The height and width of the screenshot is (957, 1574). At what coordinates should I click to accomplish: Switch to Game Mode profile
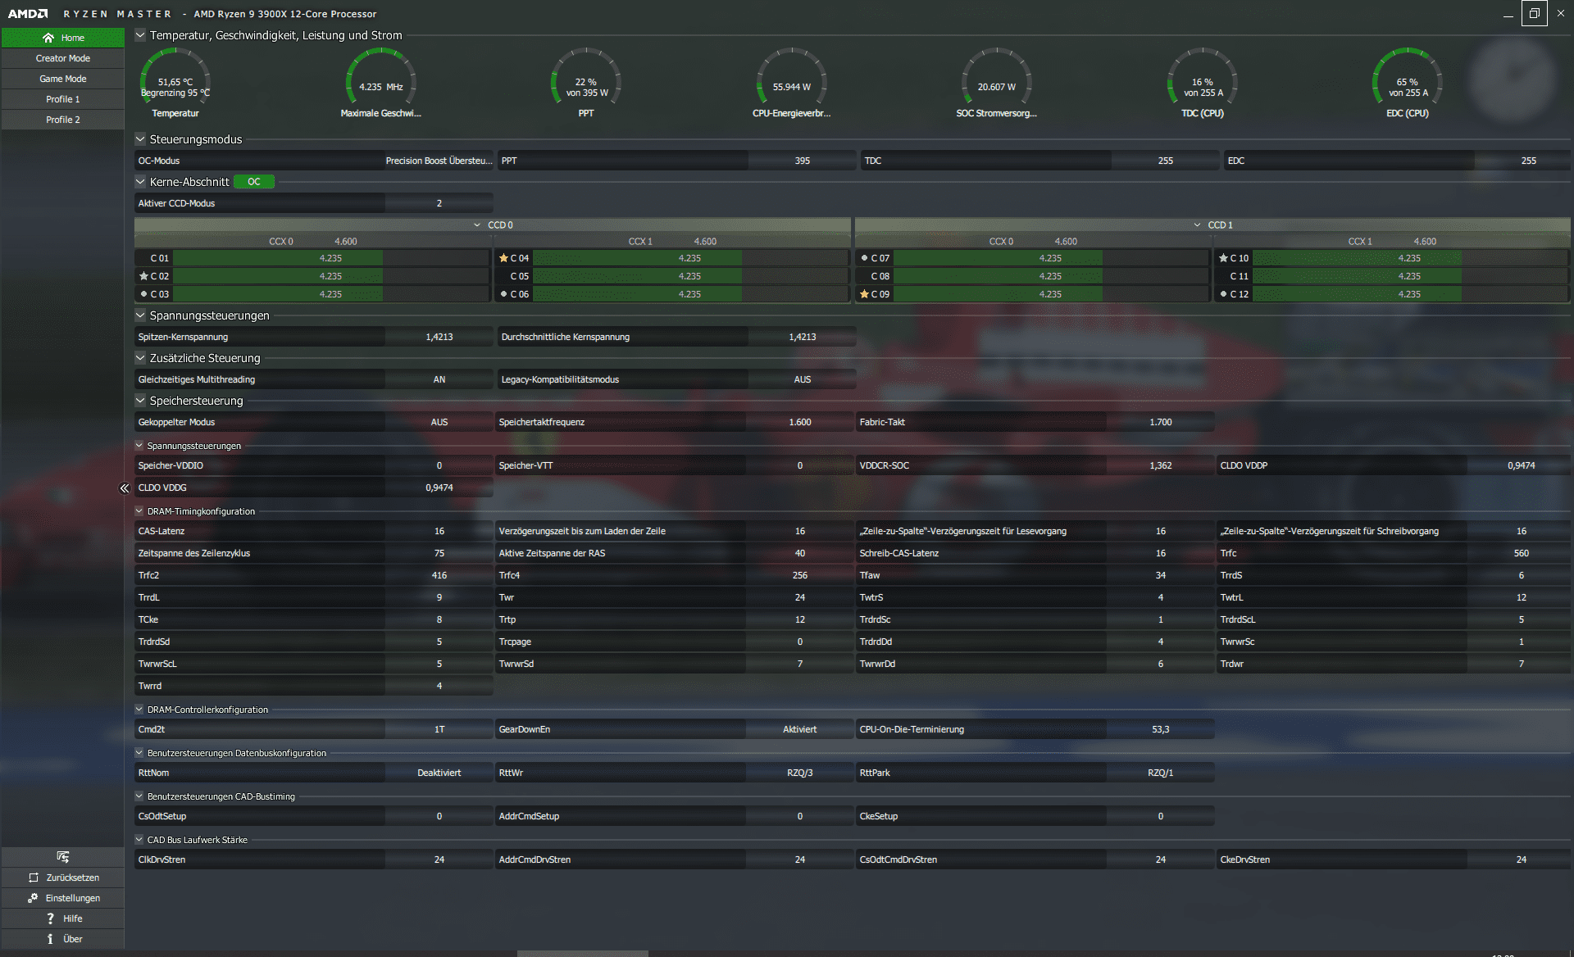pyautogui.click(x=63, y=79)
